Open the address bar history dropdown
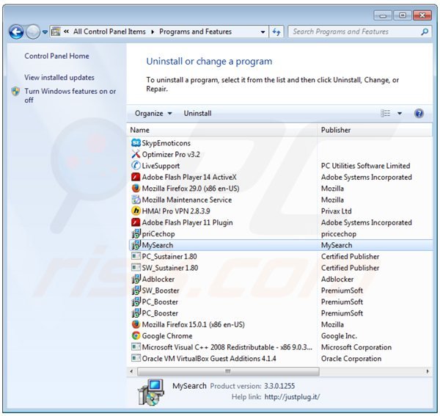This screenshot has height=416, width=440. (263, 32)
